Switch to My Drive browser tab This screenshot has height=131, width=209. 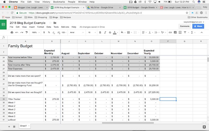(104, 8)
